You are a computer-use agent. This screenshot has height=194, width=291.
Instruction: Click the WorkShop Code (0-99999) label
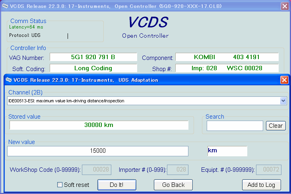pos(45,170)
